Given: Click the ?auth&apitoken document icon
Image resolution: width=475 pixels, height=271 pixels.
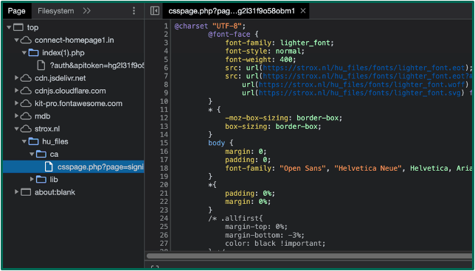Looking at the screenshot, I should click(41, 66).
